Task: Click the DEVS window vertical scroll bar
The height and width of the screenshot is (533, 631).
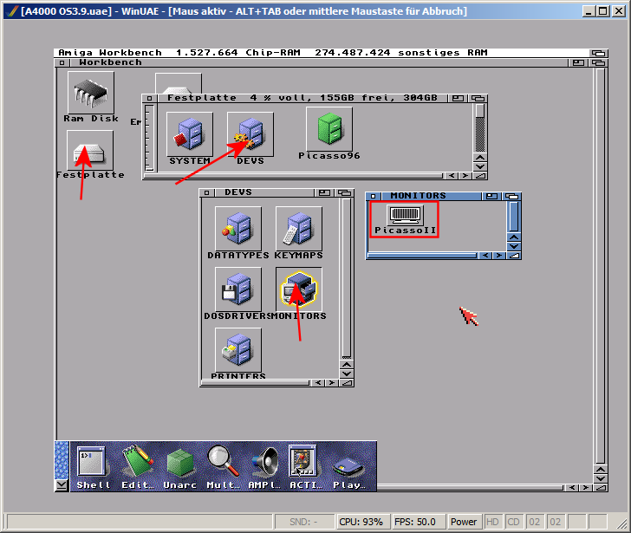Action: click(347, 278)
